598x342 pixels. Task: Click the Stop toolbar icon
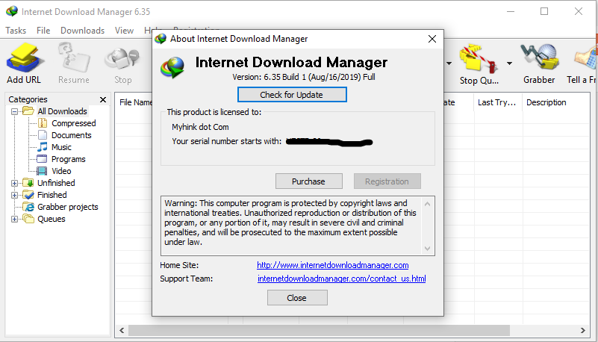click(x=122, y=58)
